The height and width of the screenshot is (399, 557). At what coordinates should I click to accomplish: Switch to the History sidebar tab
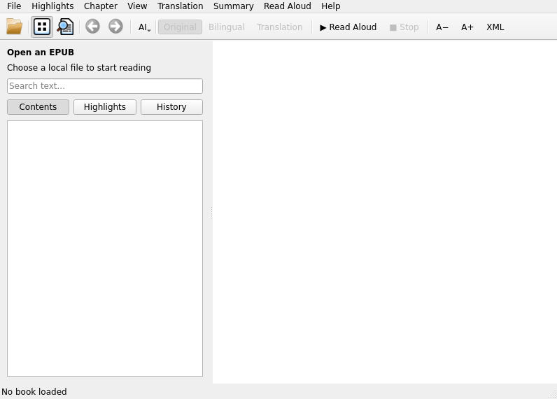[x=171, y=107]
